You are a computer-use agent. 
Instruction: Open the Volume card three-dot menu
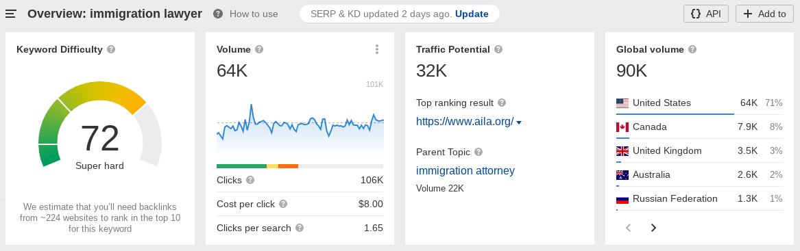(377, 49)
